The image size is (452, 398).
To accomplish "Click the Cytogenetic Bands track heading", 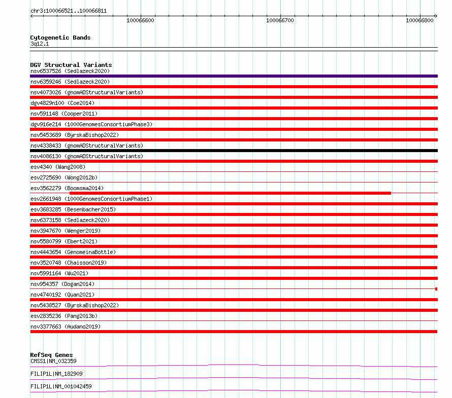I will (60, 38).
